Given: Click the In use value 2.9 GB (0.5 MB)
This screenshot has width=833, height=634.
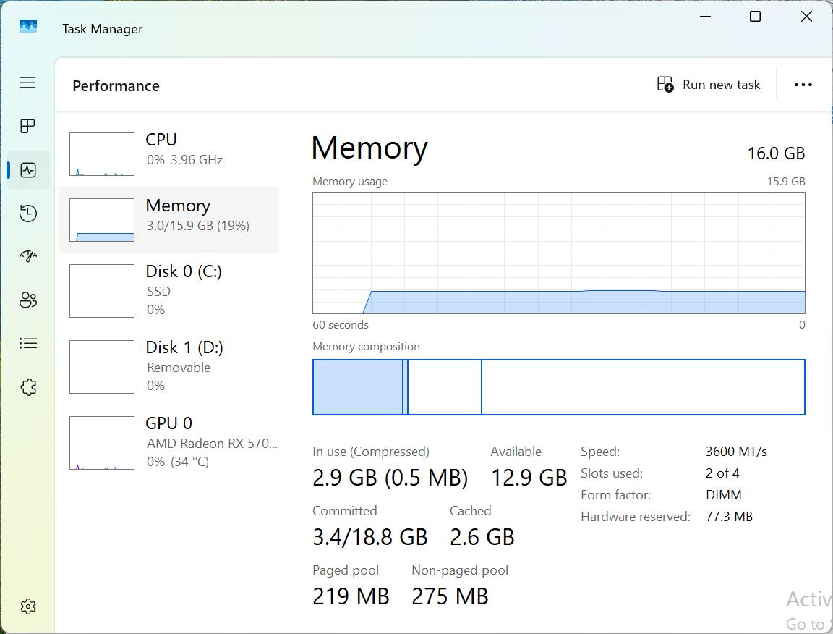Looking at the screenshot, I should [x=390, y=478].
